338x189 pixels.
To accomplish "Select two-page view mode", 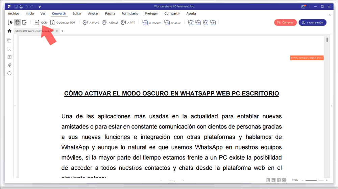I will (279, 180).
